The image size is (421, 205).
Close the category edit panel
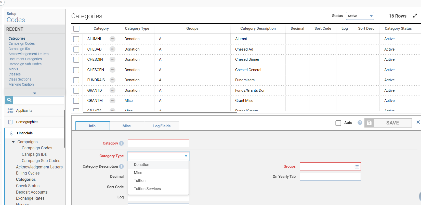pyautogui.click(x=418, y=122)
